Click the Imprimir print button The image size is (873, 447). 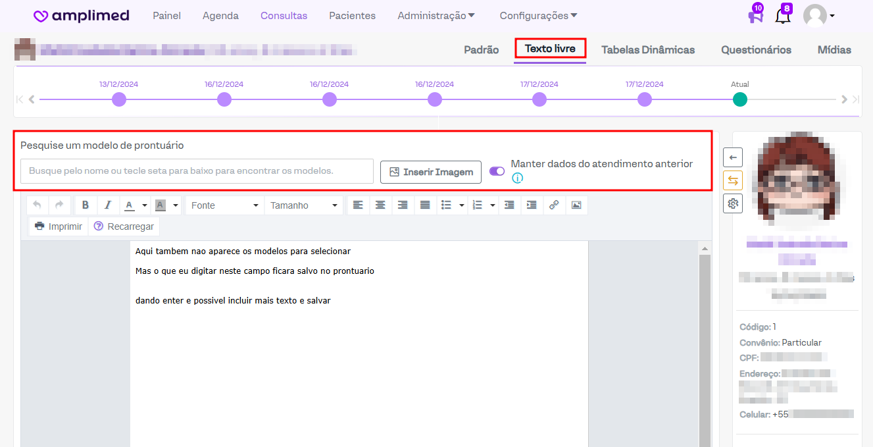[x=58, y=226]
